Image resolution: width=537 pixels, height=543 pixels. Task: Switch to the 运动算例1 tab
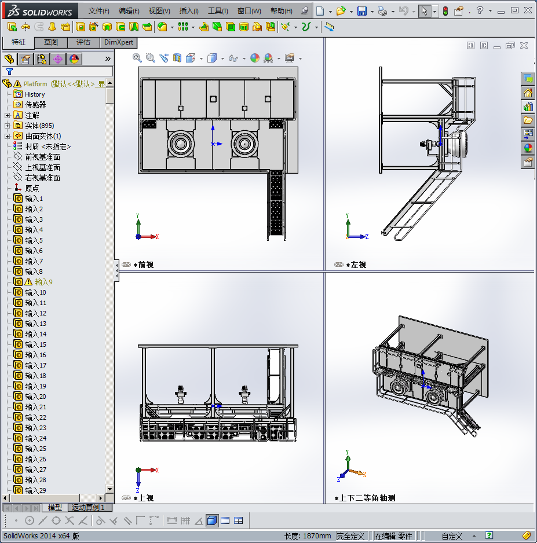point(88,508)
